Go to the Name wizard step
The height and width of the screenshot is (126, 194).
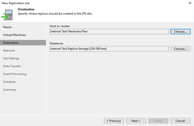[7, 27]
